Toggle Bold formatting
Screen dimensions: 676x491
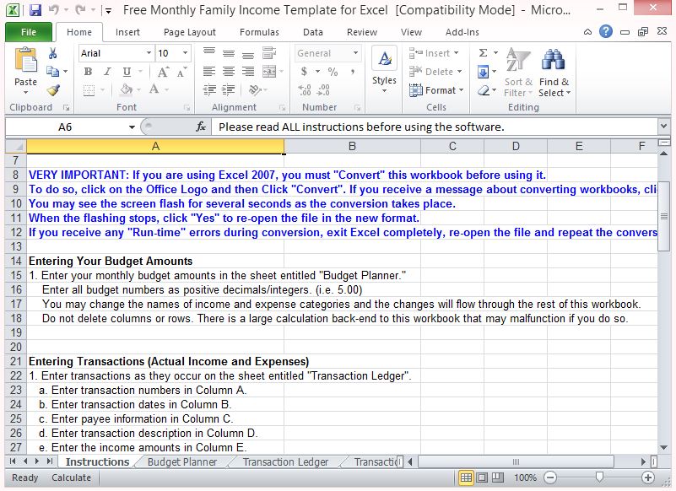pos(88,72)
